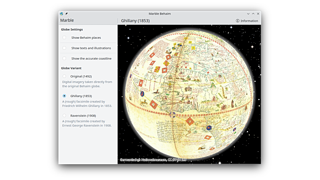Maximize the Marble Behaim window

coord(253,14)
